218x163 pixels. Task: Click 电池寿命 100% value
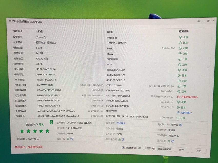tap(70, 134)
